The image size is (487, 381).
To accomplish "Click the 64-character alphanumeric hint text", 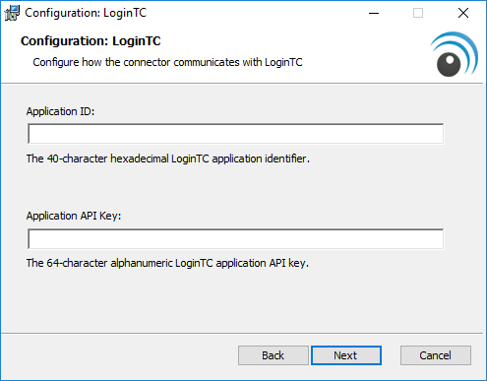I will 167,263.
